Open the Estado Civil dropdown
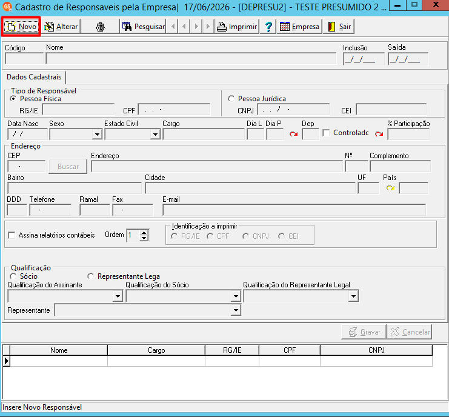This screenshot has width=449, height=417. coord(155,135)
